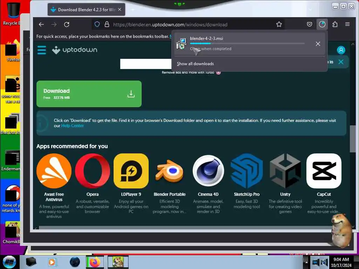Image resolution: width=359 pixels, height=269 pixels.
Task: Open the Avast Free Antivirus app icon
Action: (x=54, y=171)
